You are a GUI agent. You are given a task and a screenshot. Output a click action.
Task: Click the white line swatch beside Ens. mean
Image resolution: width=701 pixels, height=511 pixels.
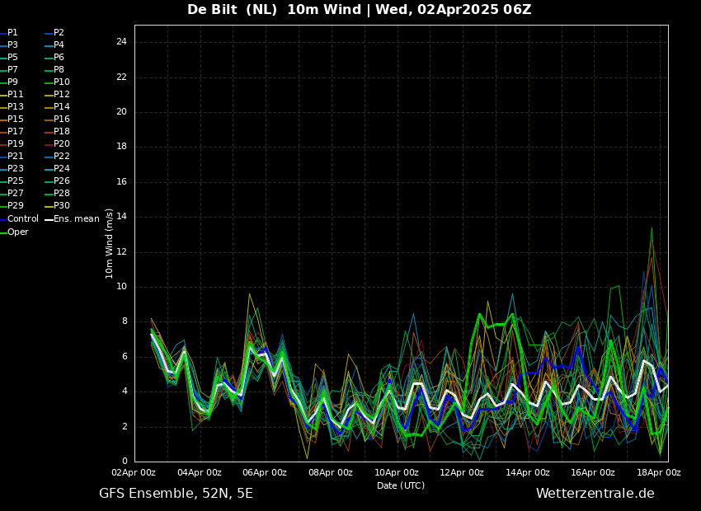coord(49,220)
